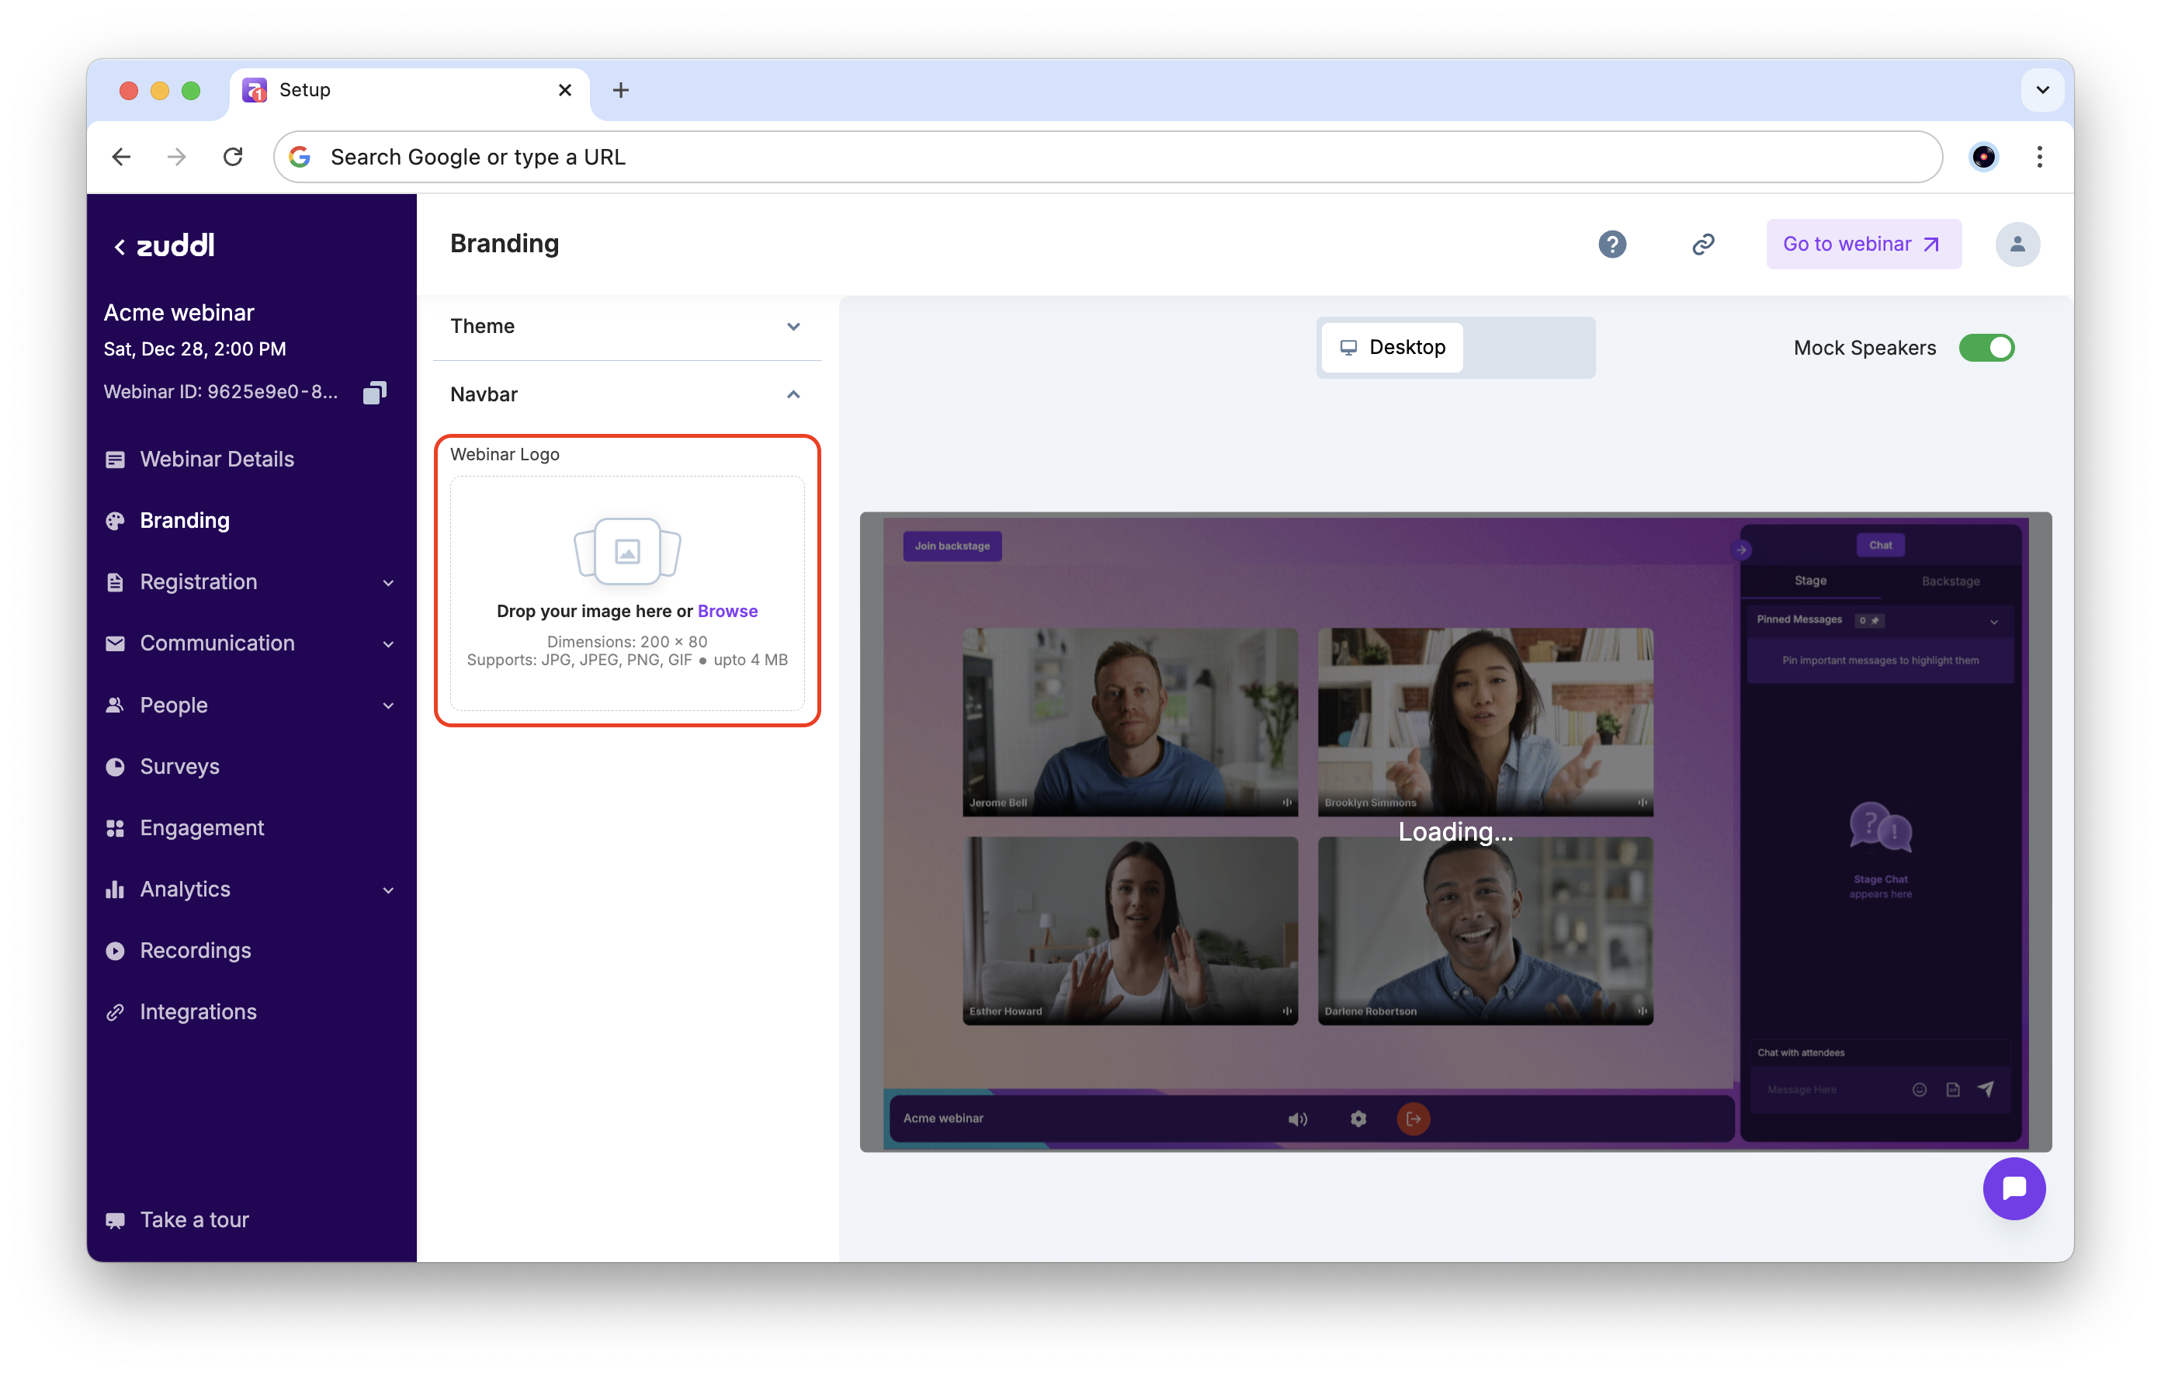Click the help question mark icon
2161x1377 pixels.
(x=1611, y=245)
